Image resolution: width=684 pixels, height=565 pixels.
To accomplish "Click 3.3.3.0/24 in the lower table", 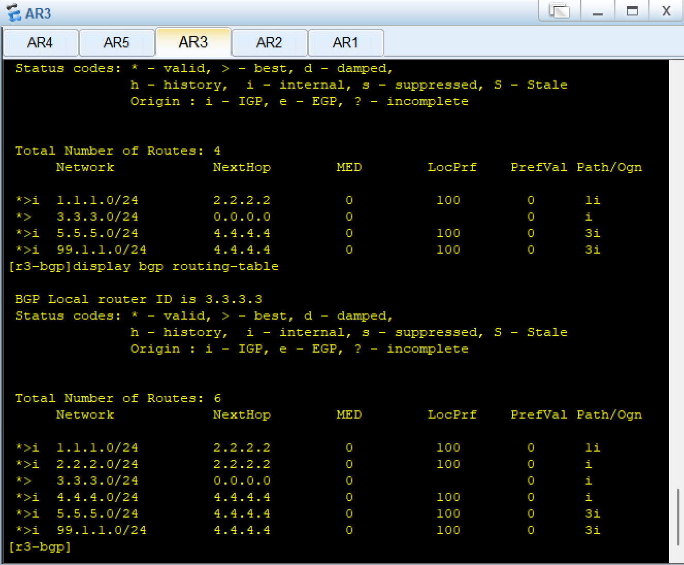I will [x=97, y=481].
